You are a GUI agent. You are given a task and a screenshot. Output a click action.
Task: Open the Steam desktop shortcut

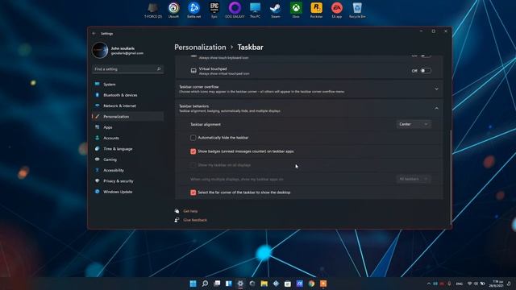click(276, 10)
